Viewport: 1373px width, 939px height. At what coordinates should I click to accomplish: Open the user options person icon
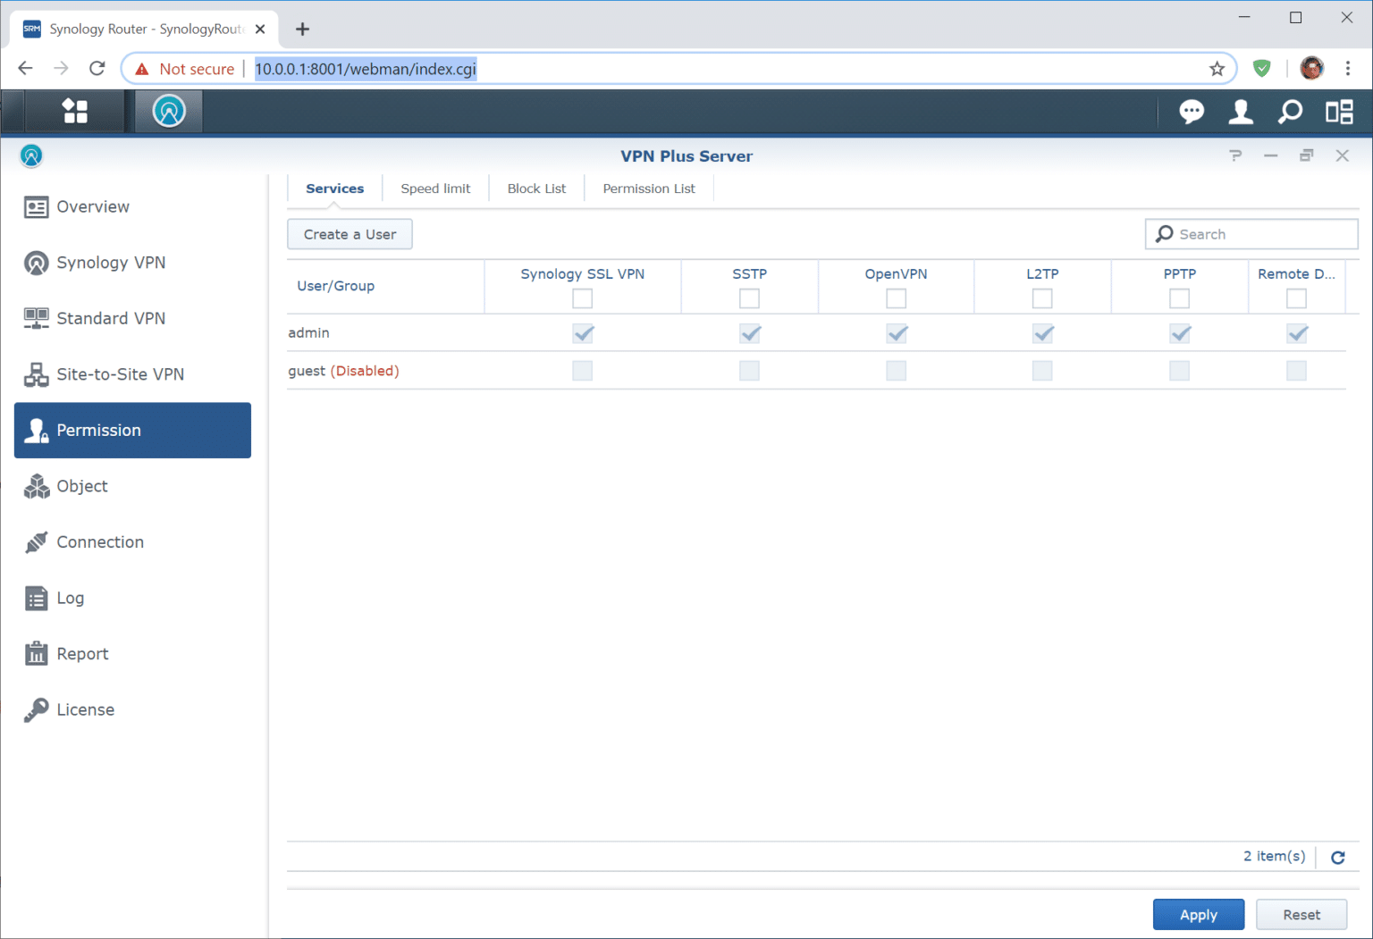1241,112
